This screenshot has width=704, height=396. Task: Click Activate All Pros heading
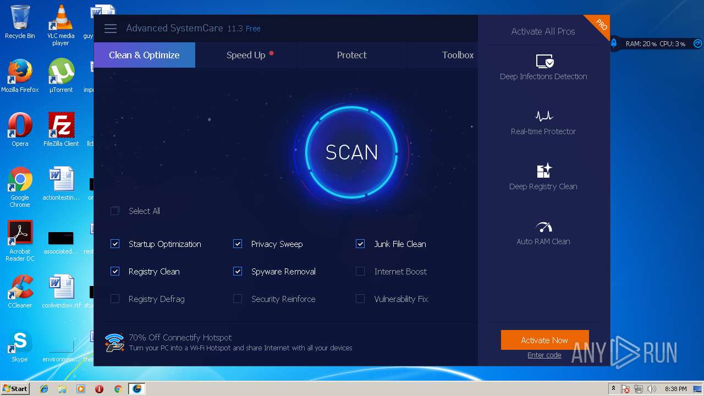tap(543, 31)
